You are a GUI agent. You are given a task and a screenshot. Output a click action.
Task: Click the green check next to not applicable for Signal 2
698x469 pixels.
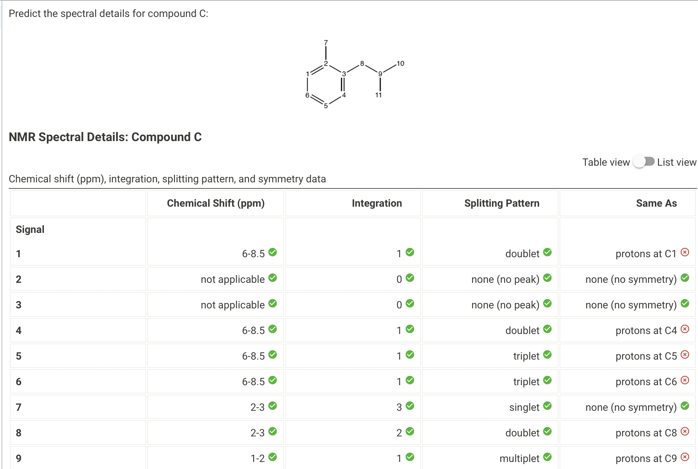pos(273,278)
